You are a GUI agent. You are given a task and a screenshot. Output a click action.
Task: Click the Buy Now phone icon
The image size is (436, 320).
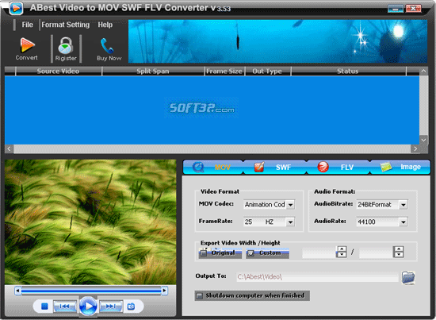pos(109,49)
